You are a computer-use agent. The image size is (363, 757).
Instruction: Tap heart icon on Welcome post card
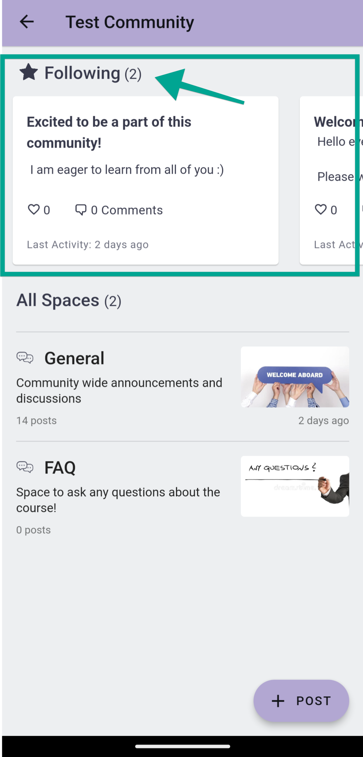point(321,209)
